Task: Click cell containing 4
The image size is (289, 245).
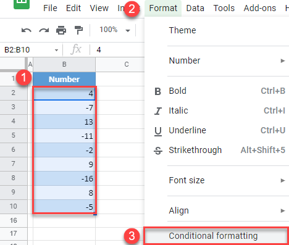Action: coord(64,93)
